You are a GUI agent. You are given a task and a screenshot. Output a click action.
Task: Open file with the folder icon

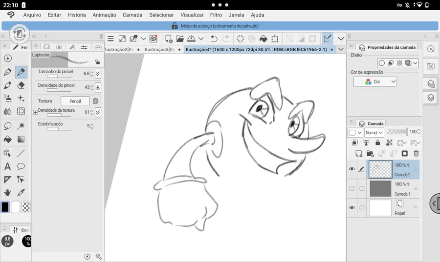pos(180,39)
